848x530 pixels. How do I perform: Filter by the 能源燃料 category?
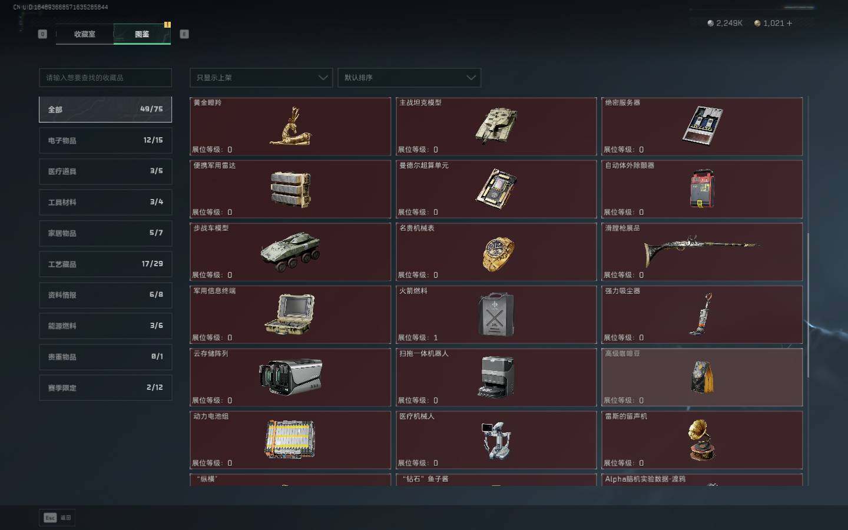coord(105,326)
